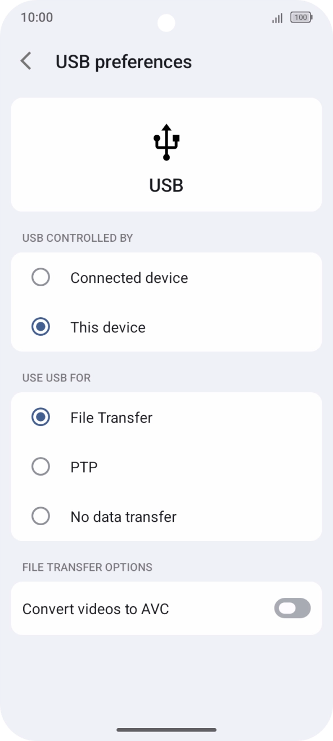Click the USE USB FOR section header

point(56,378)
